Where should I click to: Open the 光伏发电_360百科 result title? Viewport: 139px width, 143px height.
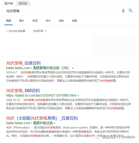tap(23, 91)
